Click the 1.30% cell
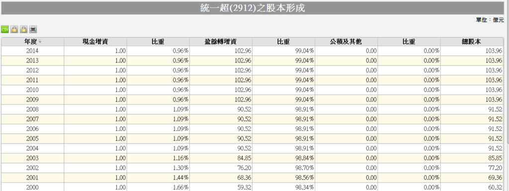Screen dimensions: 509x191 click(x=158, y=168)
